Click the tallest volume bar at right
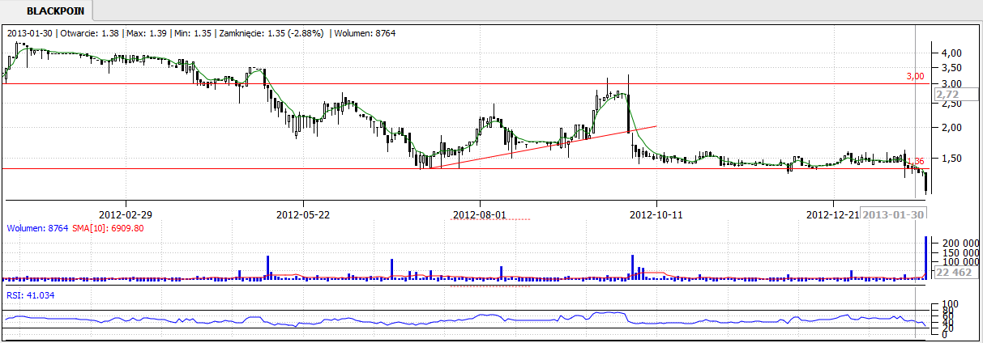 925,259
